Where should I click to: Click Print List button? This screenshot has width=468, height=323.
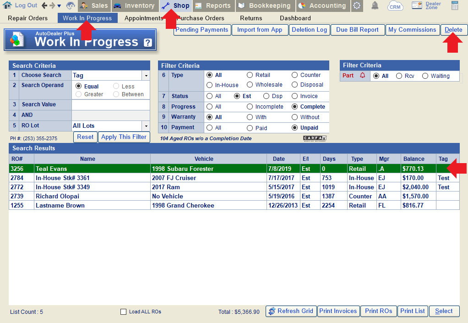tap(413, 311)
